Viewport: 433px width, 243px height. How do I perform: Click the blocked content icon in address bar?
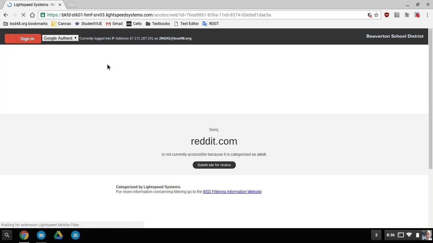369,15
